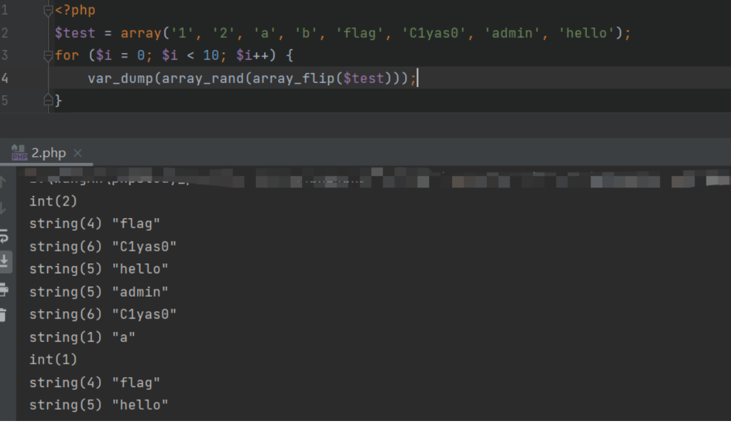Click the 'hello' string in the array definition

pyautogui.click(x=587, y=33)
